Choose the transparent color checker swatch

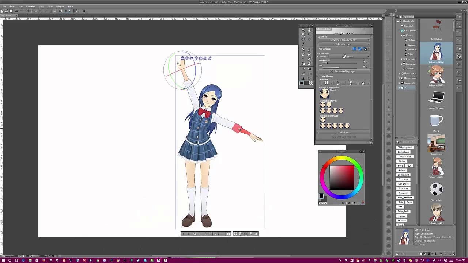point(311,83)
